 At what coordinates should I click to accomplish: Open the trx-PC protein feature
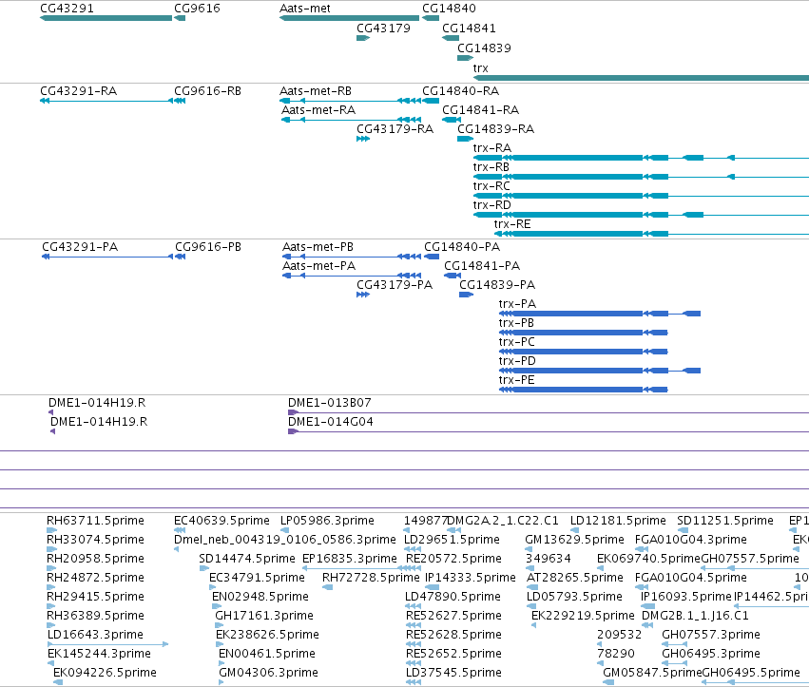583,352
